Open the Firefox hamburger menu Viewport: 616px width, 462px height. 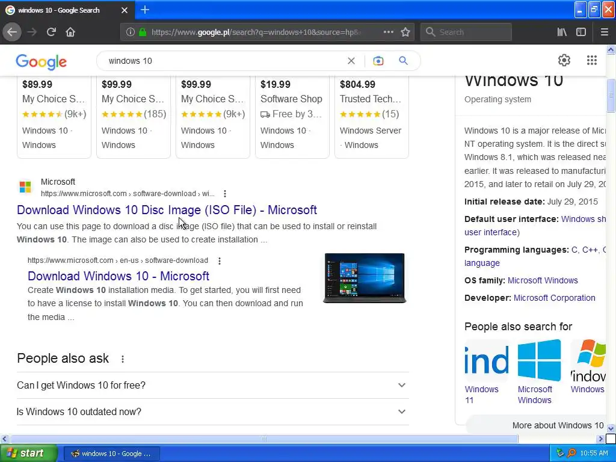tap(604, 32)
